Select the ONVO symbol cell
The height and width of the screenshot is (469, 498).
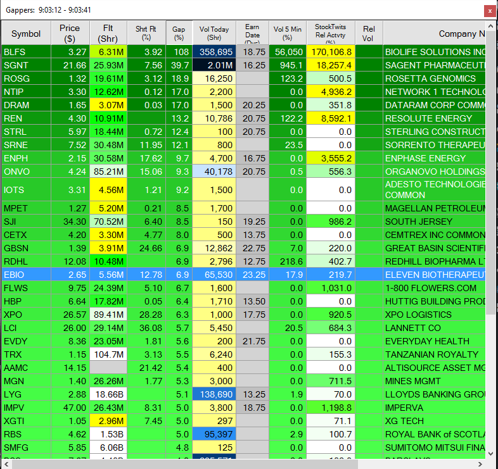click(26, 172)
